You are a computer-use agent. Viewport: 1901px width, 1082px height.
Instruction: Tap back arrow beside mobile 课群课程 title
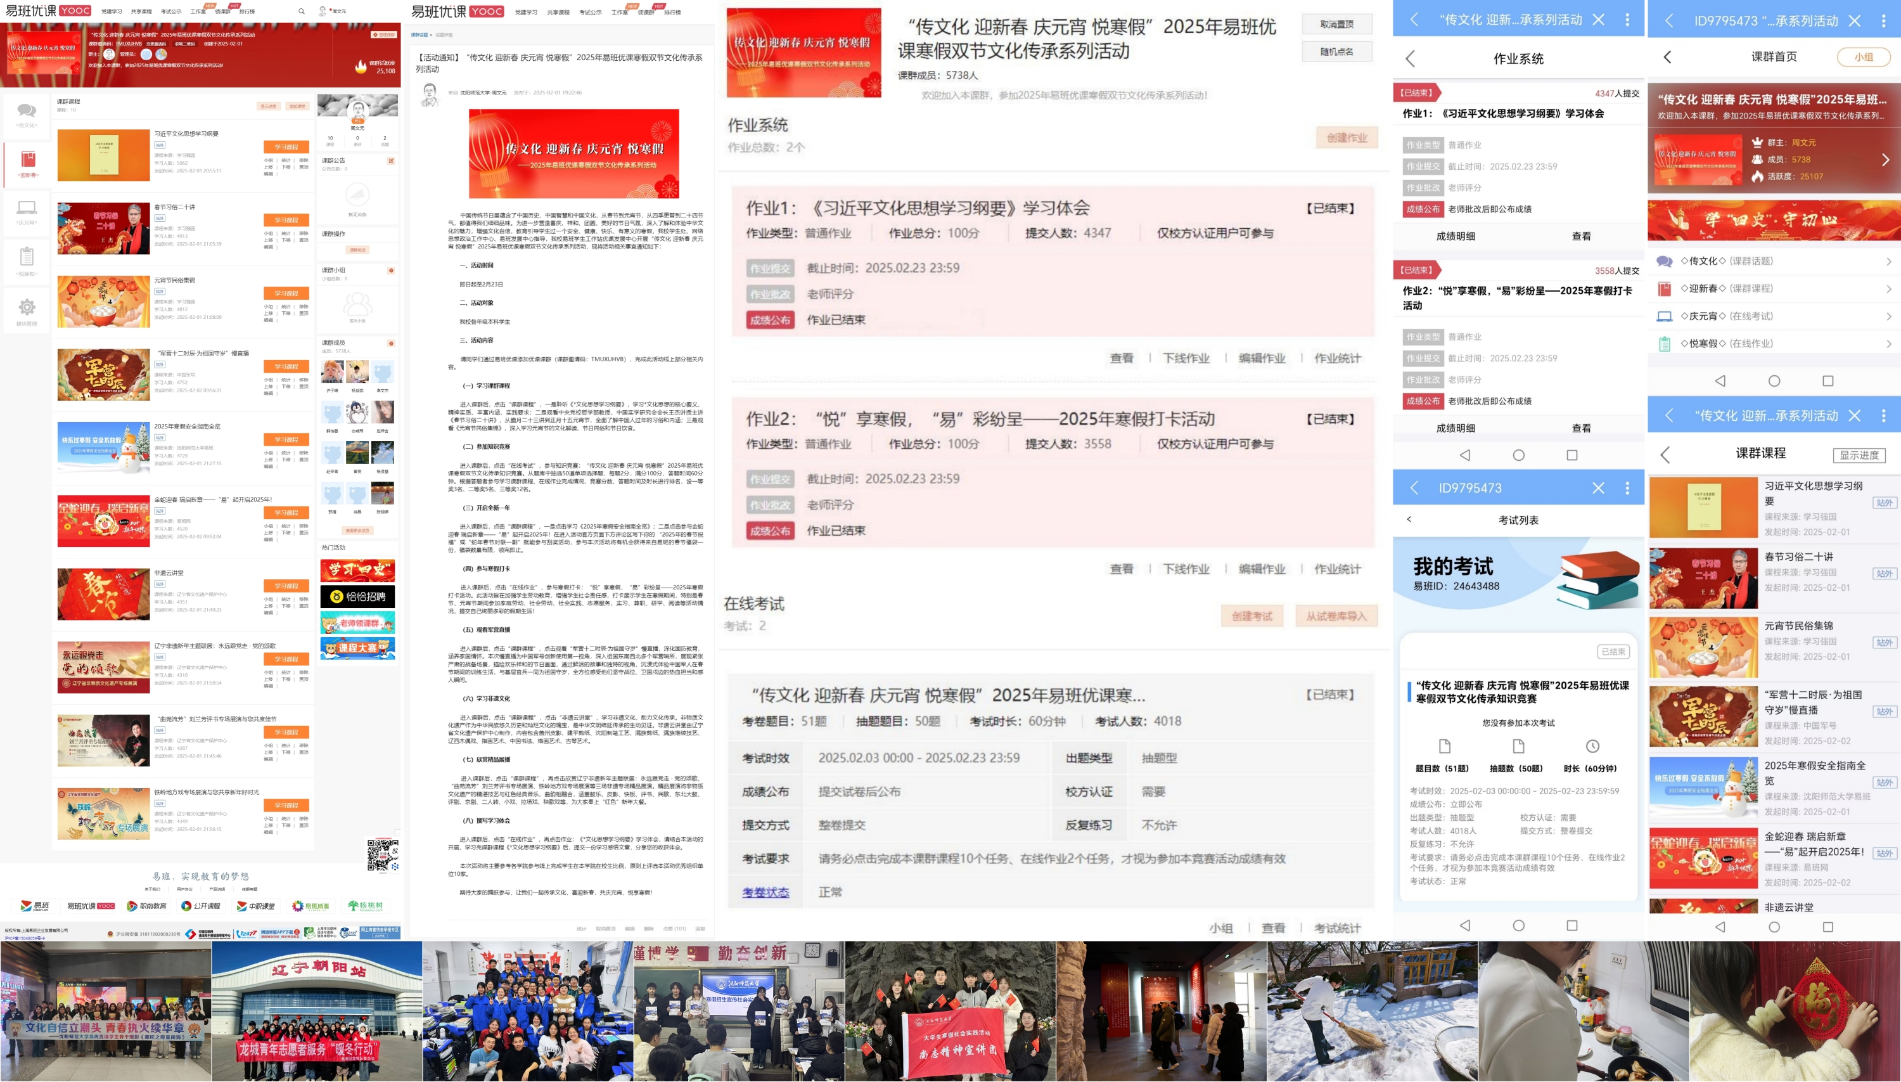click(x=1665, y=455)
